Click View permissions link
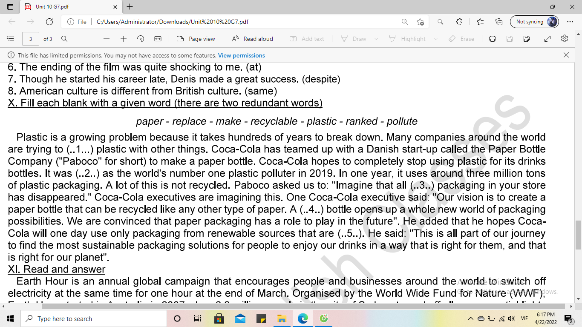This screenshot has height=327, width=582. (x=242, y=55)
